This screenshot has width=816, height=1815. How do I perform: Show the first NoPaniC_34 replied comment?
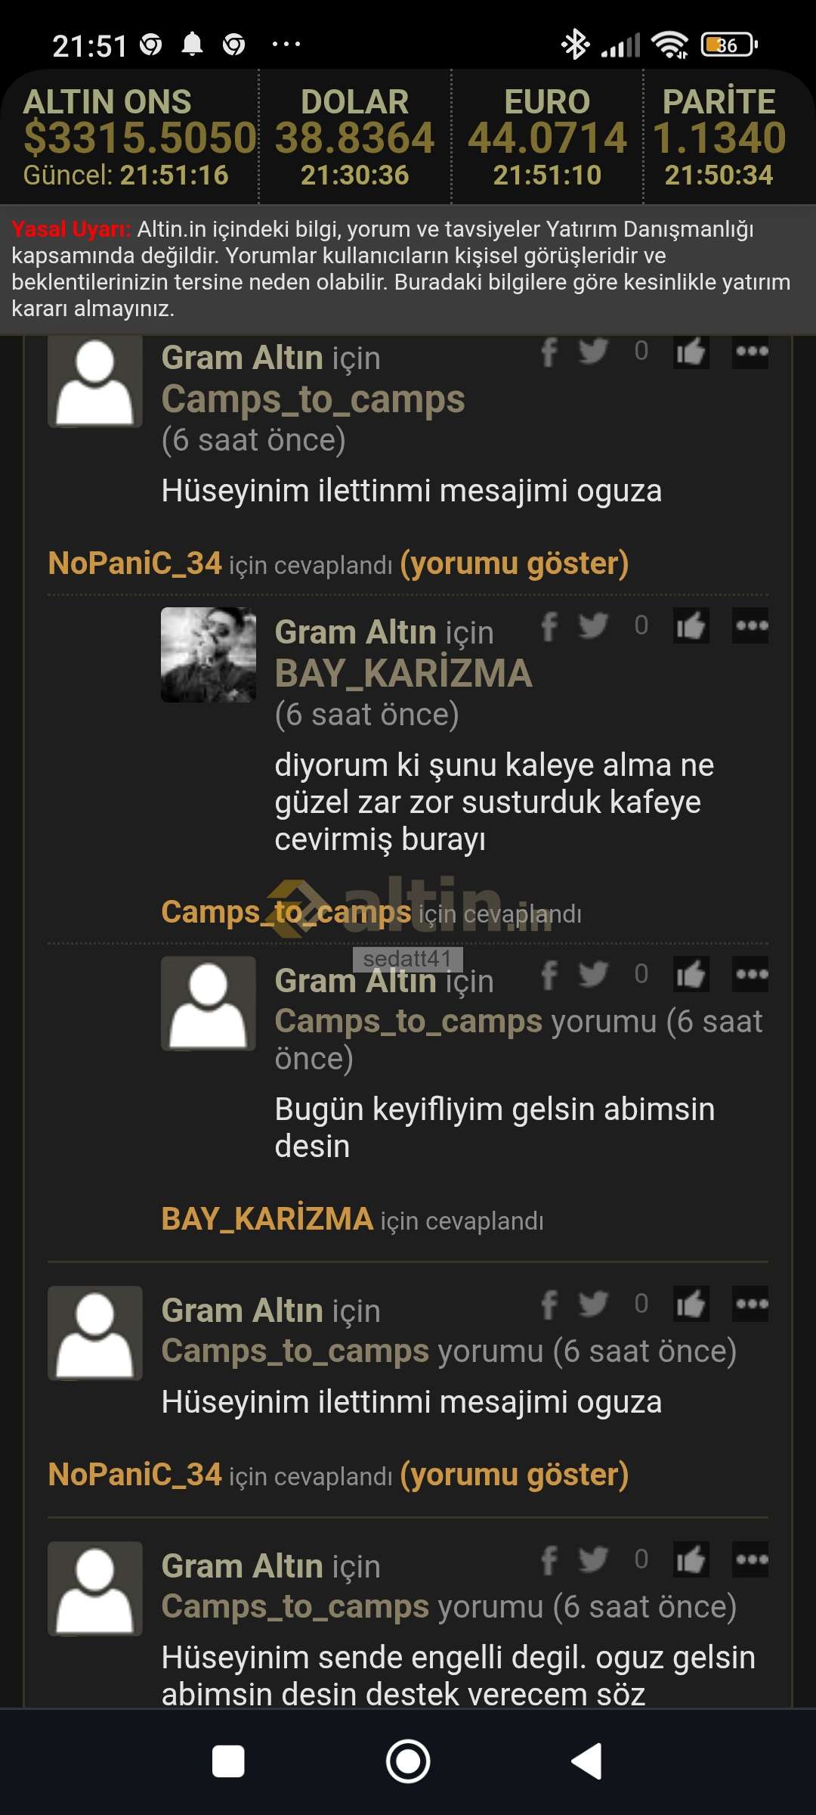pos(514,563)
